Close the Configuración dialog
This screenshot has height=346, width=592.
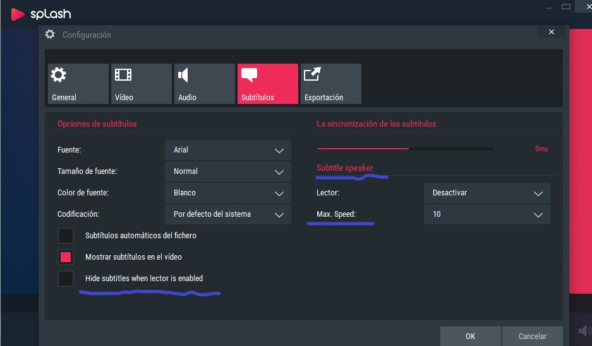pos(551,32)
